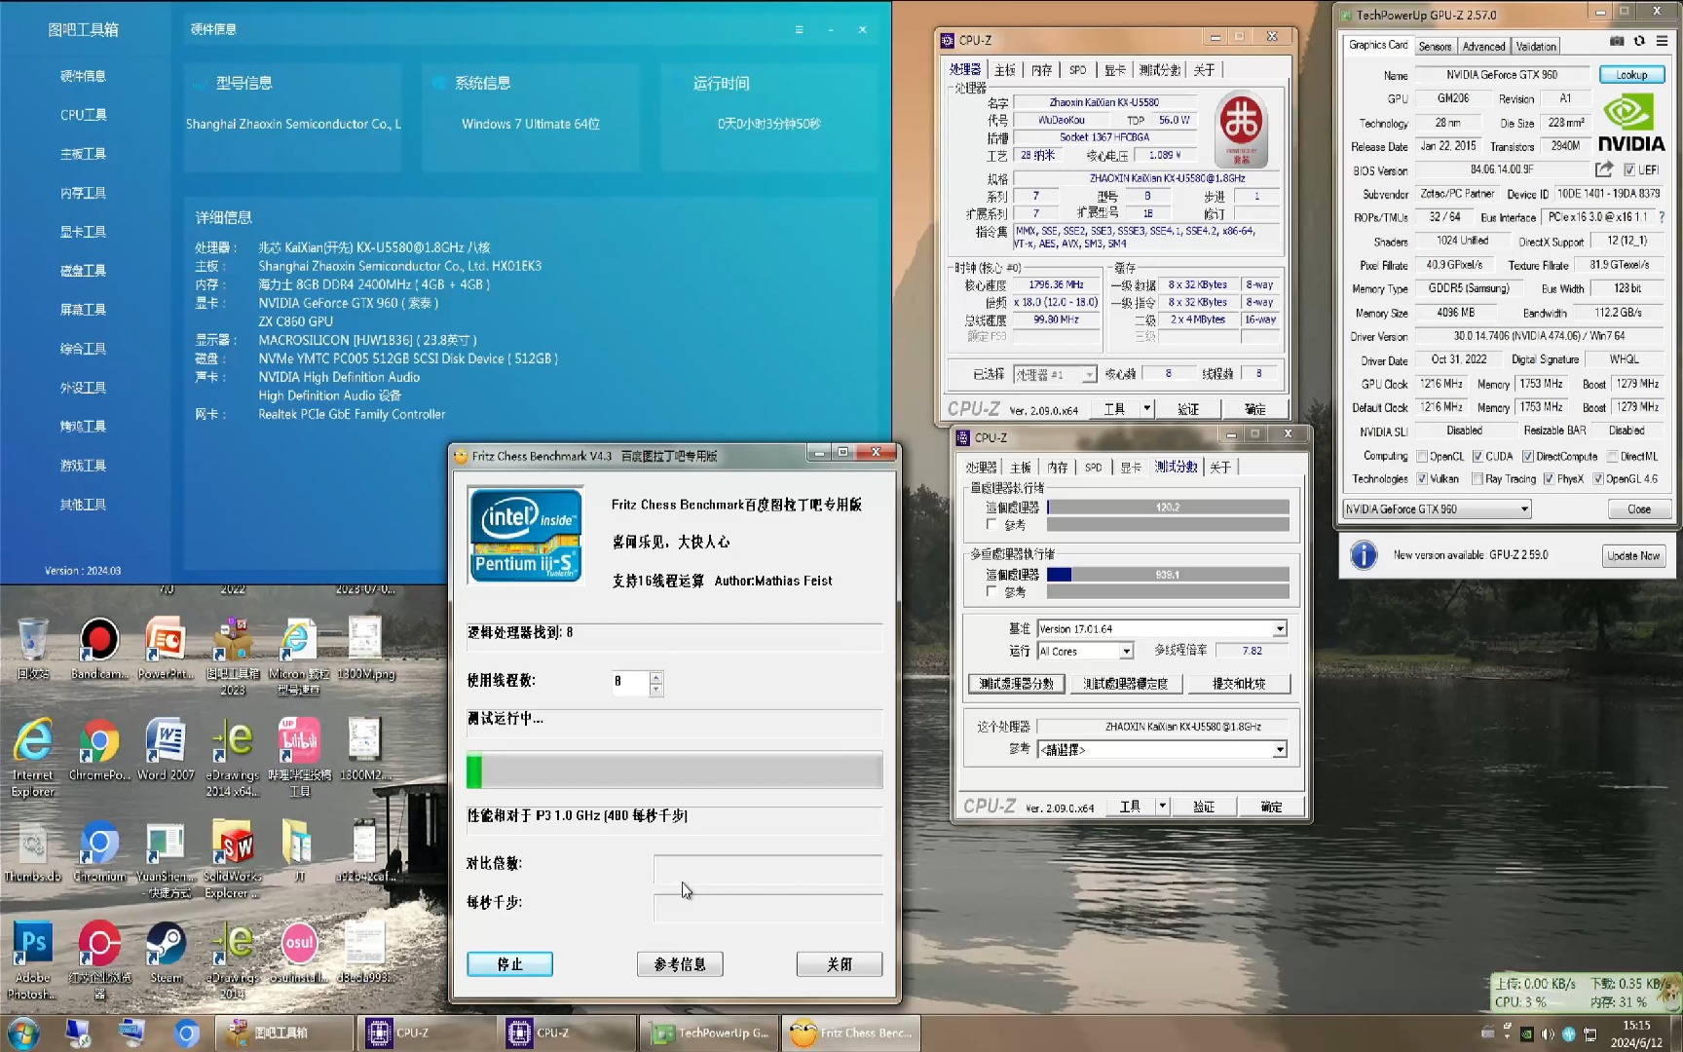The image size is (1683, 1052).
Task: Click Update Now in GPU-Z
Action: tap(1633, 555)
